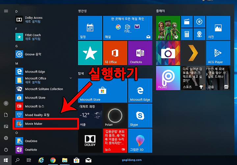Image resolution: width=237 pixels, height=165 pixels.
Task: Open the Plex chevron tile
Action: 193,53
